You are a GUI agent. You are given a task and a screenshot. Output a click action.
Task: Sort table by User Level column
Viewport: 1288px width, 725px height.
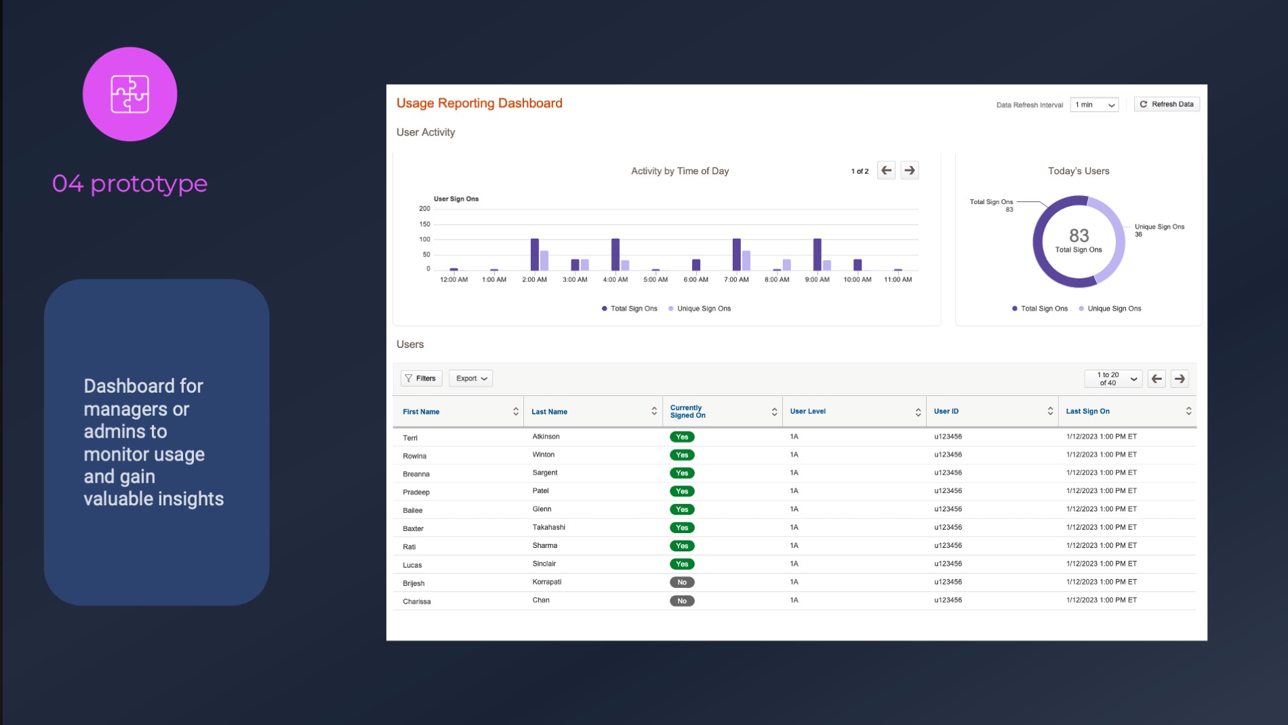point(917,412)
